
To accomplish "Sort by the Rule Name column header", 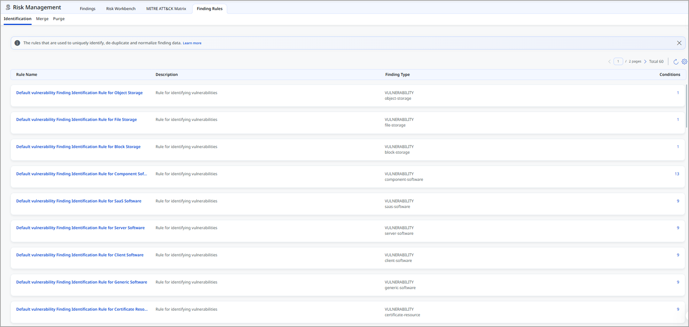I will [26, 75].
